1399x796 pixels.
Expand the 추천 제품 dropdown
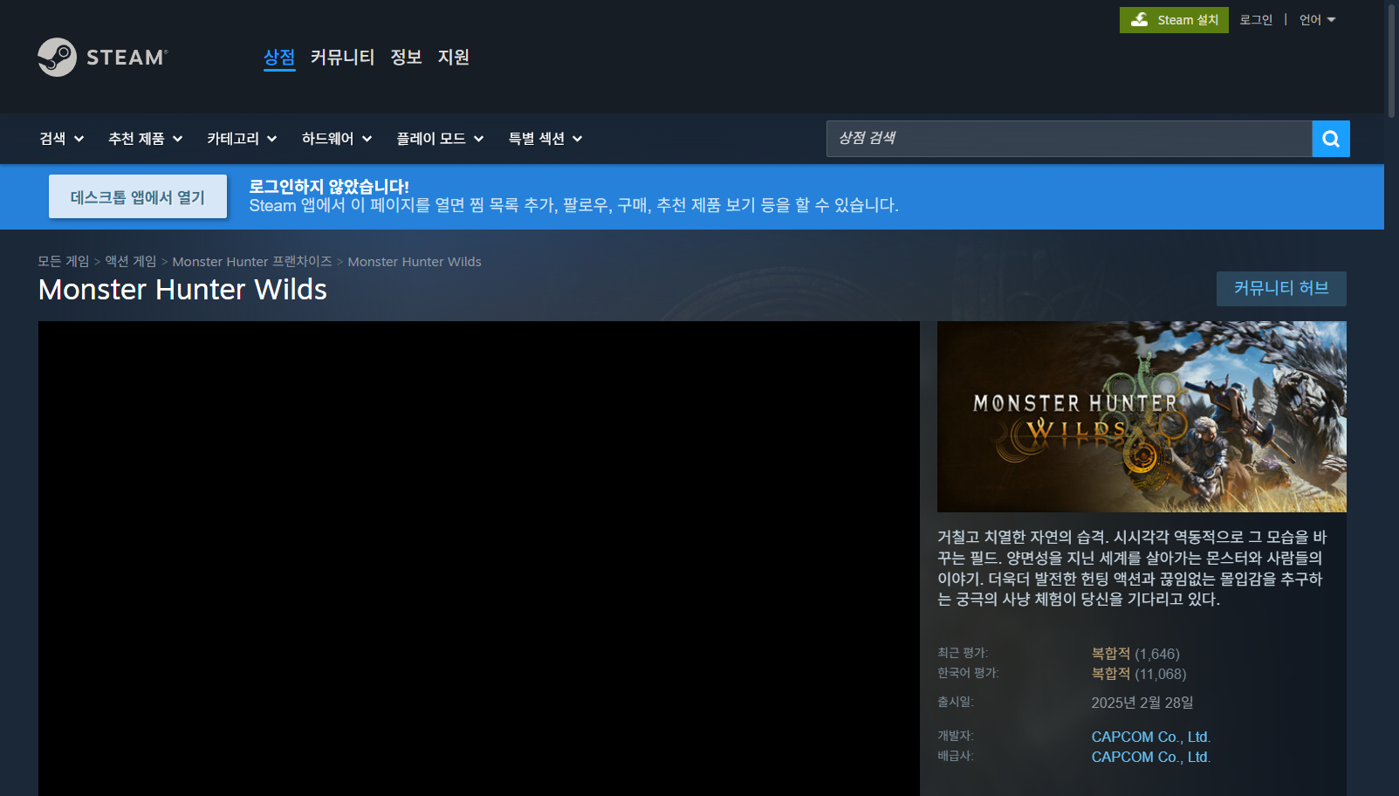click(x=145, y=139)
